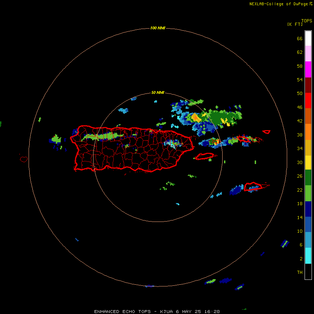Click the legend value 26

click(300, 176)
